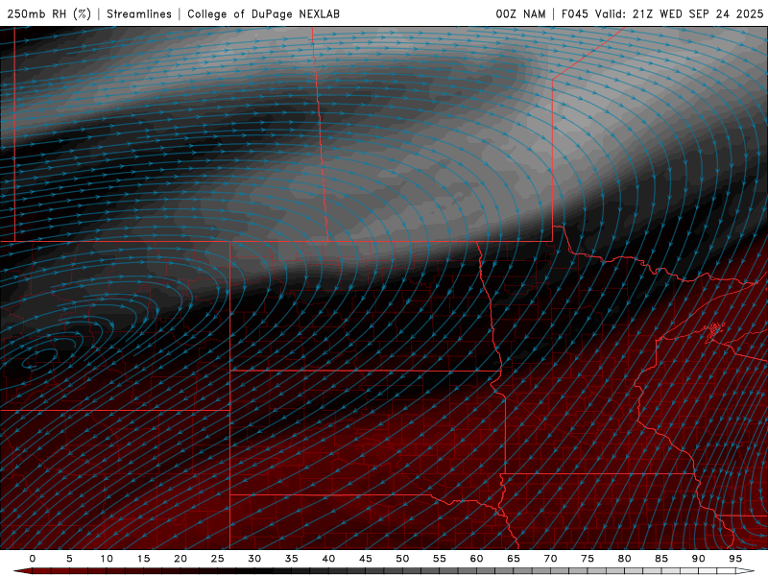Screen dimensions: 768x576
Task: Click the color bar label "50"
Action: coord(402,559)
